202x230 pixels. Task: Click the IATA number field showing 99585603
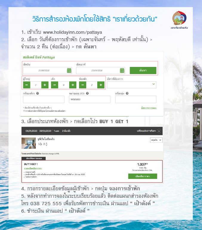coord(90,99)
